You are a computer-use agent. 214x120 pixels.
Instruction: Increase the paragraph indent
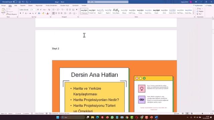(x=70, y=10)
